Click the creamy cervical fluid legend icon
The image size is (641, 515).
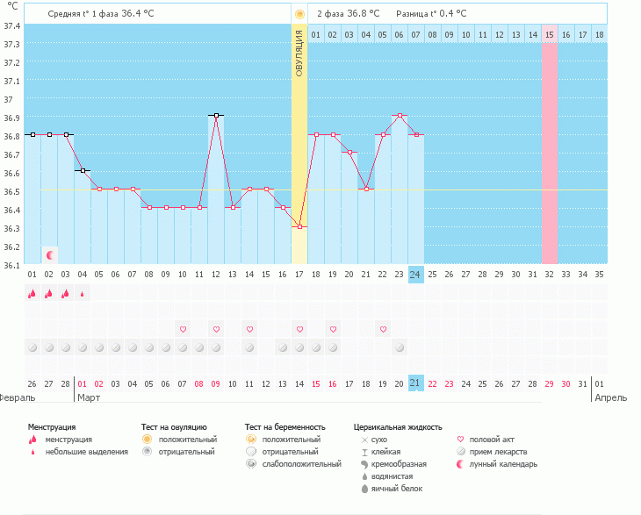(364, 463)
